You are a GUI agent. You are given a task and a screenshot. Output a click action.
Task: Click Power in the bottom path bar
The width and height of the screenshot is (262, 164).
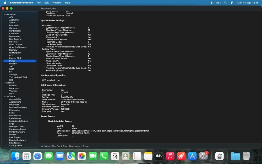click(x=86, y=146)
